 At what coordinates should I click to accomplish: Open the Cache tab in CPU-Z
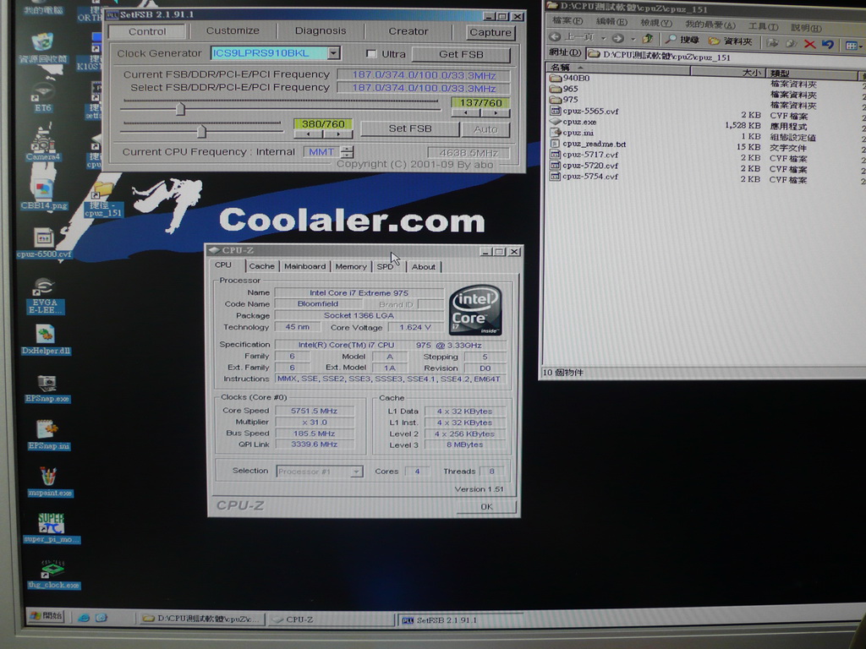coord(261,266)
